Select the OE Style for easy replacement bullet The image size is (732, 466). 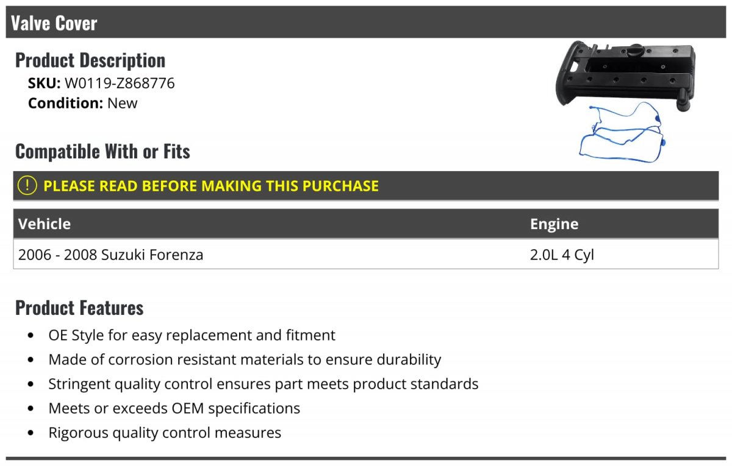click(192, 335)
